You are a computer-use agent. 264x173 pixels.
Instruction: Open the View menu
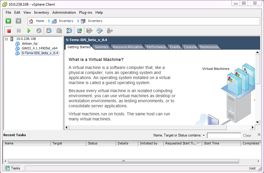[x=27, y=12]
